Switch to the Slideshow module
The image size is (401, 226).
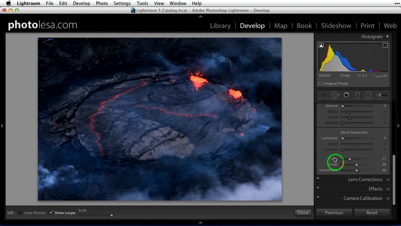(x=336, y=26)
